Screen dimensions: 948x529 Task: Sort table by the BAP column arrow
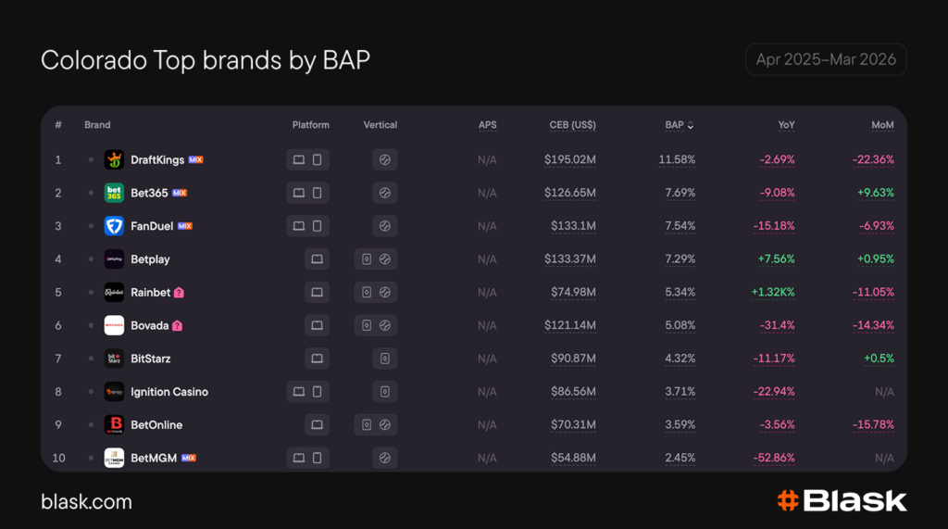(690, 125)
